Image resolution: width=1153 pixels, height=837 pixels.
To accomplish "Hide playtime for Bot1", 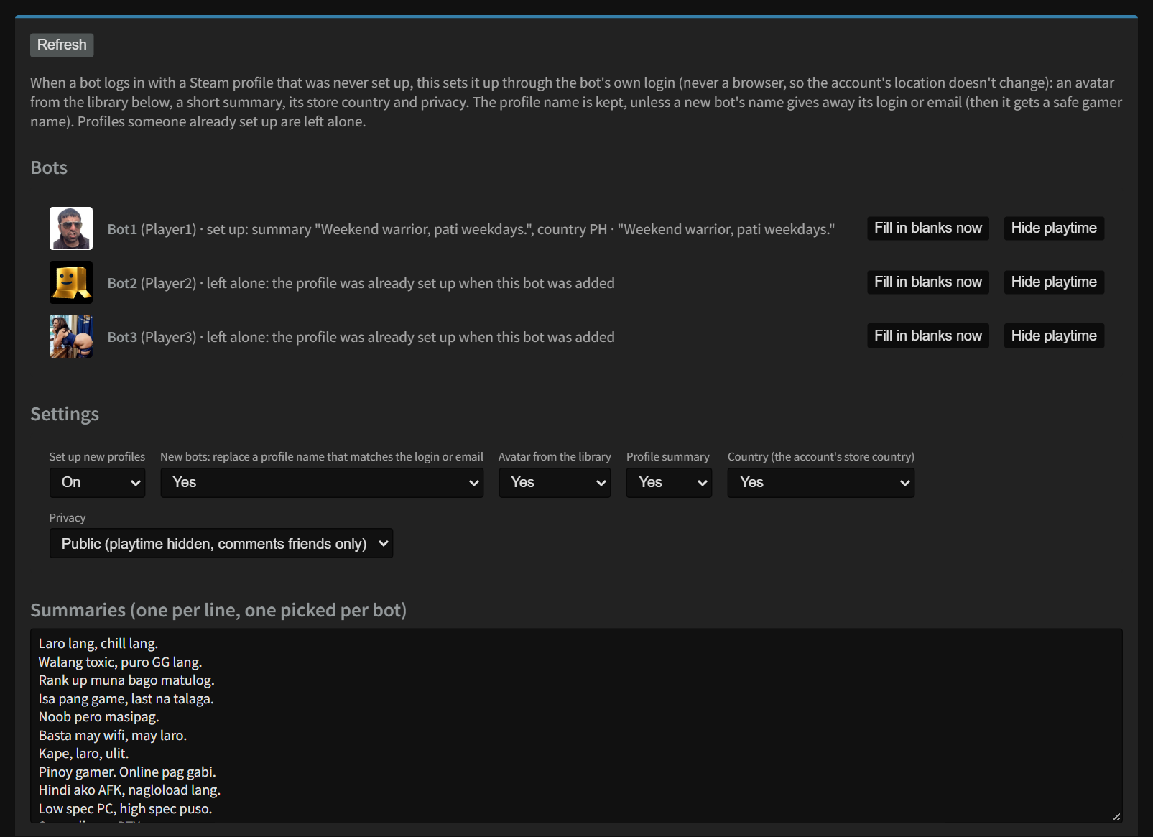I will click(1054, 228).
